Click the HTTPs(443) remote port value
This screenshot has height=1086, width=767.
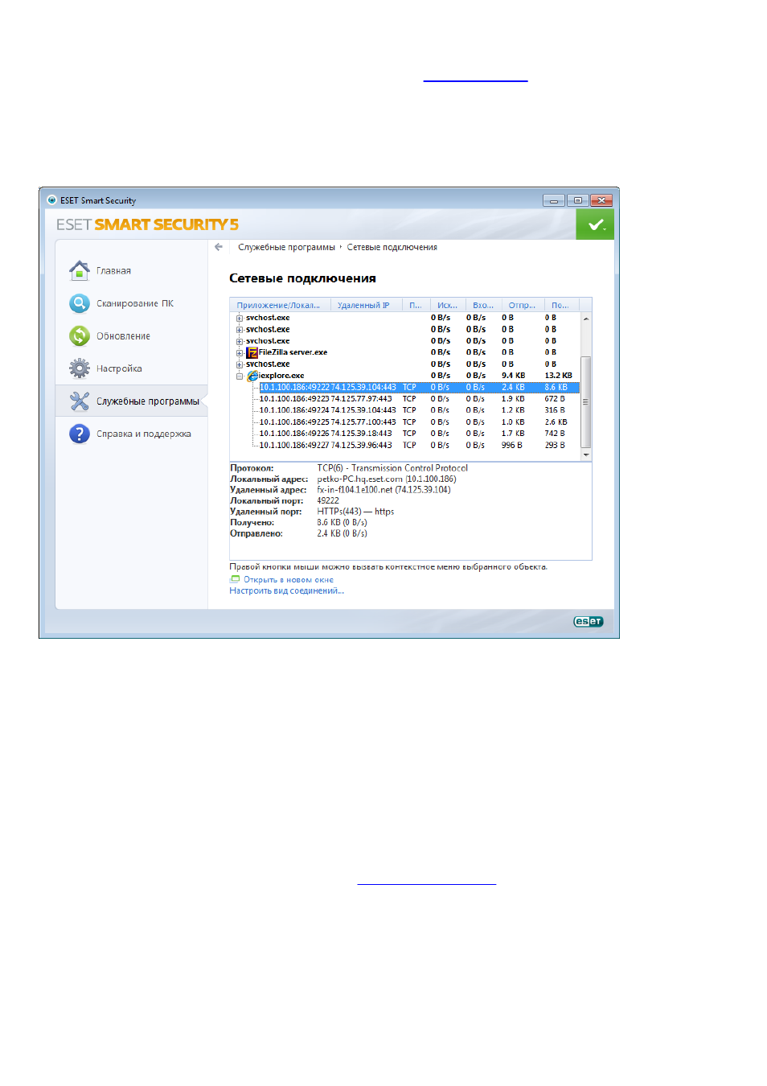point(355,512)
